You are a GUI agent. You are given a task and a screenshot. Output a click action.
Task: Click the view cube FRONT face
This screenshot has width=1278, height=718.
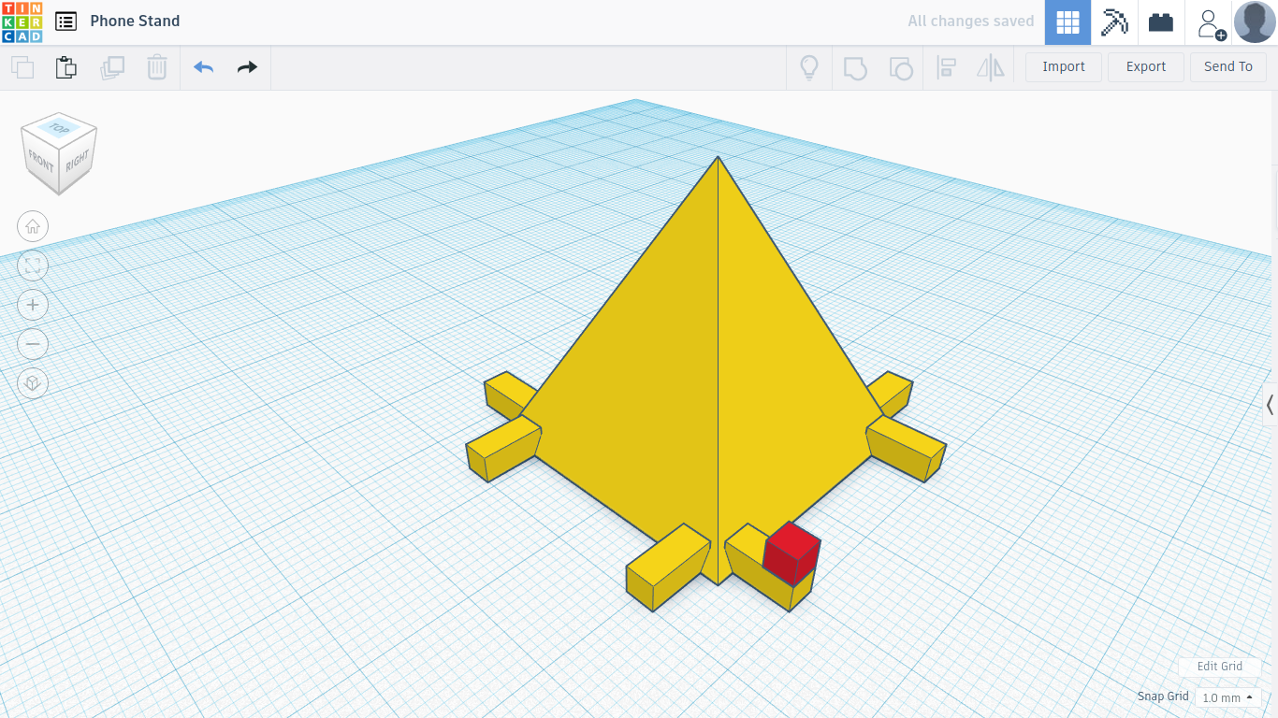coord(41,161)
